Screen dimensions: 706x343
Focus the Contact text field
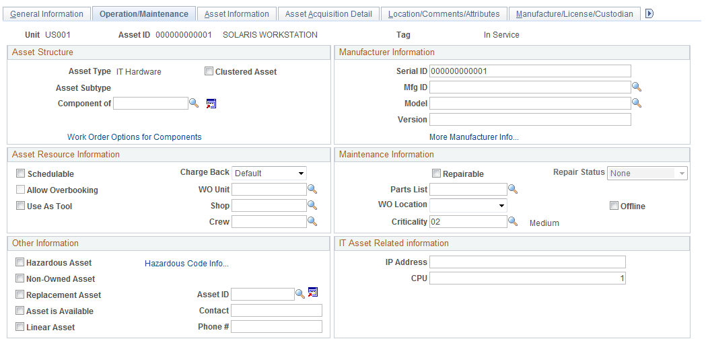click(x=277, y=311)
